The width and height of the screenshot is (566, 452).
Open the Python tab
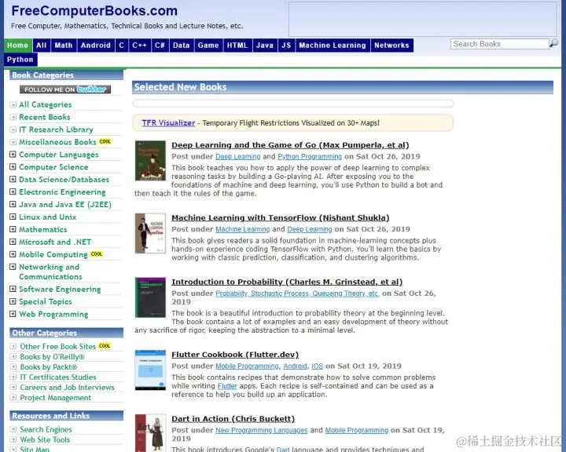pyautogui.click(x=20, y=60)
